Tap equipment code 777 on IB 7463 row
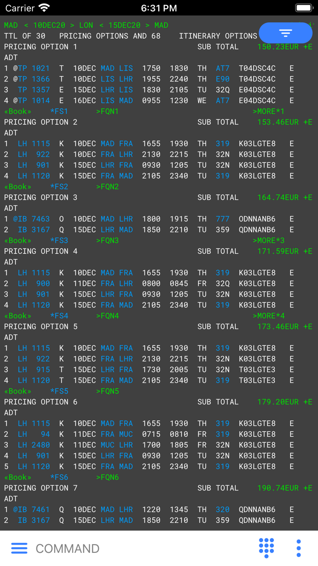This screenshot has width=318, height=566. tap(223, 219)
